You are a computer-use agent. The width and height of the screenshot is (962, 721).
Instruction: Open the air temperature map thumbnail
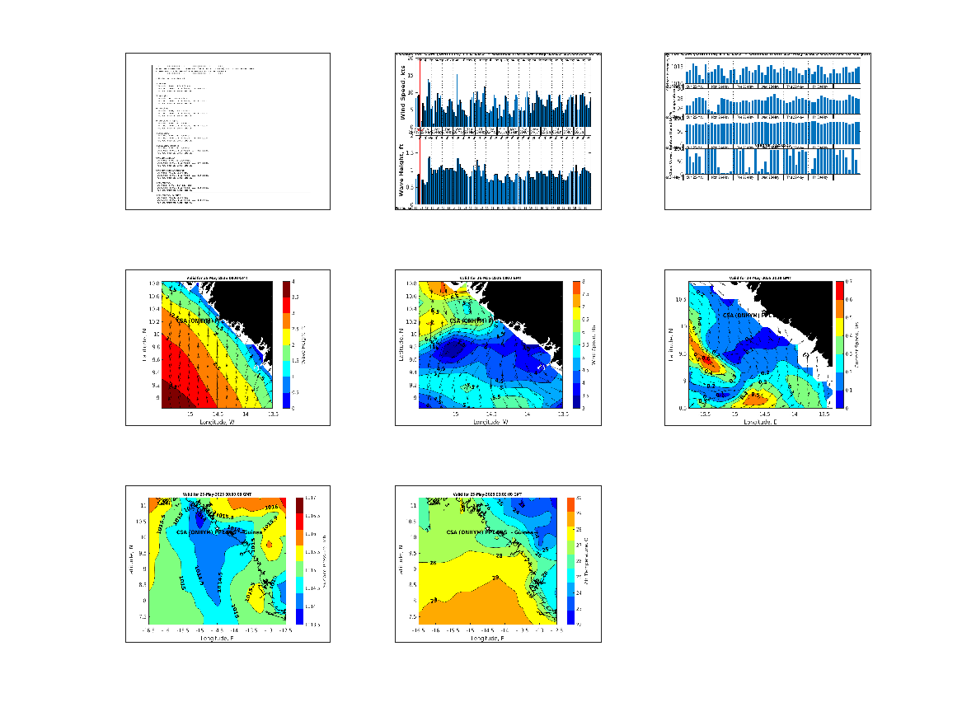pos(498,564)
